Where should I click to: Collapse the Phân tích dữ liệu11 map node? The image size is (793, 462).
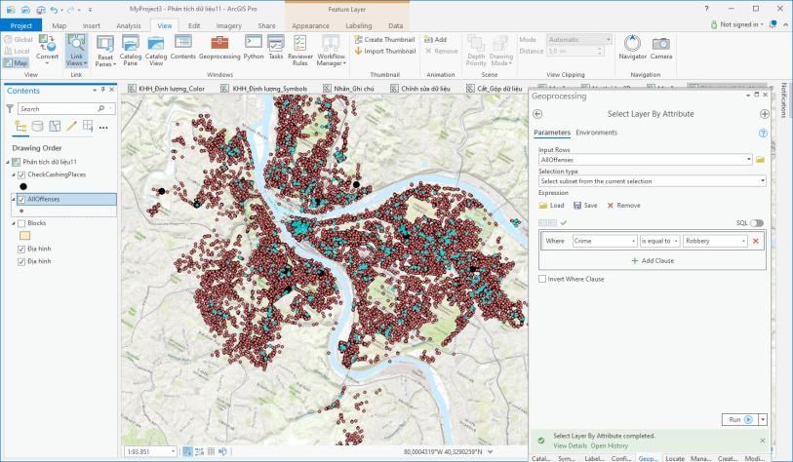[8, 162]
